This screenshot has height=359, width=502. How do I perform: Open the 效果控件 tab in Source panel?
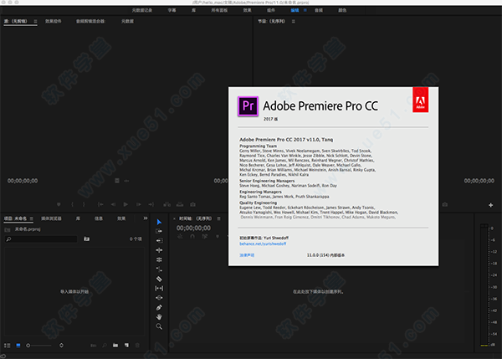(54, 21)
